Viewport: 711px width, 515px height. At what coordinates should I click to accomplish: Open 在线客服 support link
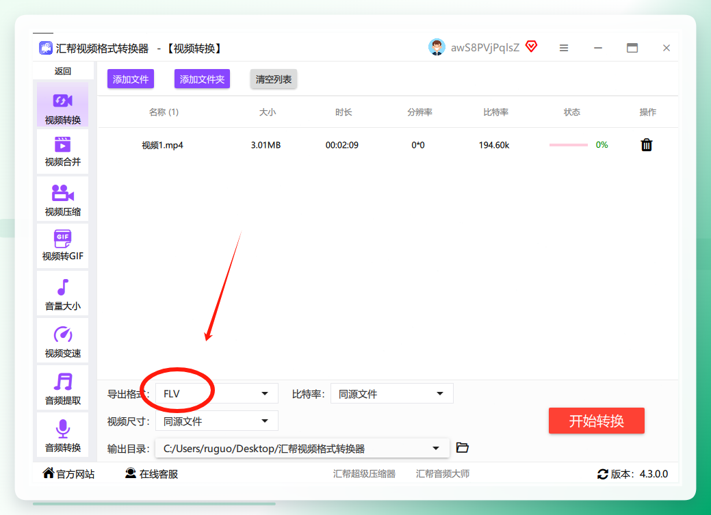point(151,474)
